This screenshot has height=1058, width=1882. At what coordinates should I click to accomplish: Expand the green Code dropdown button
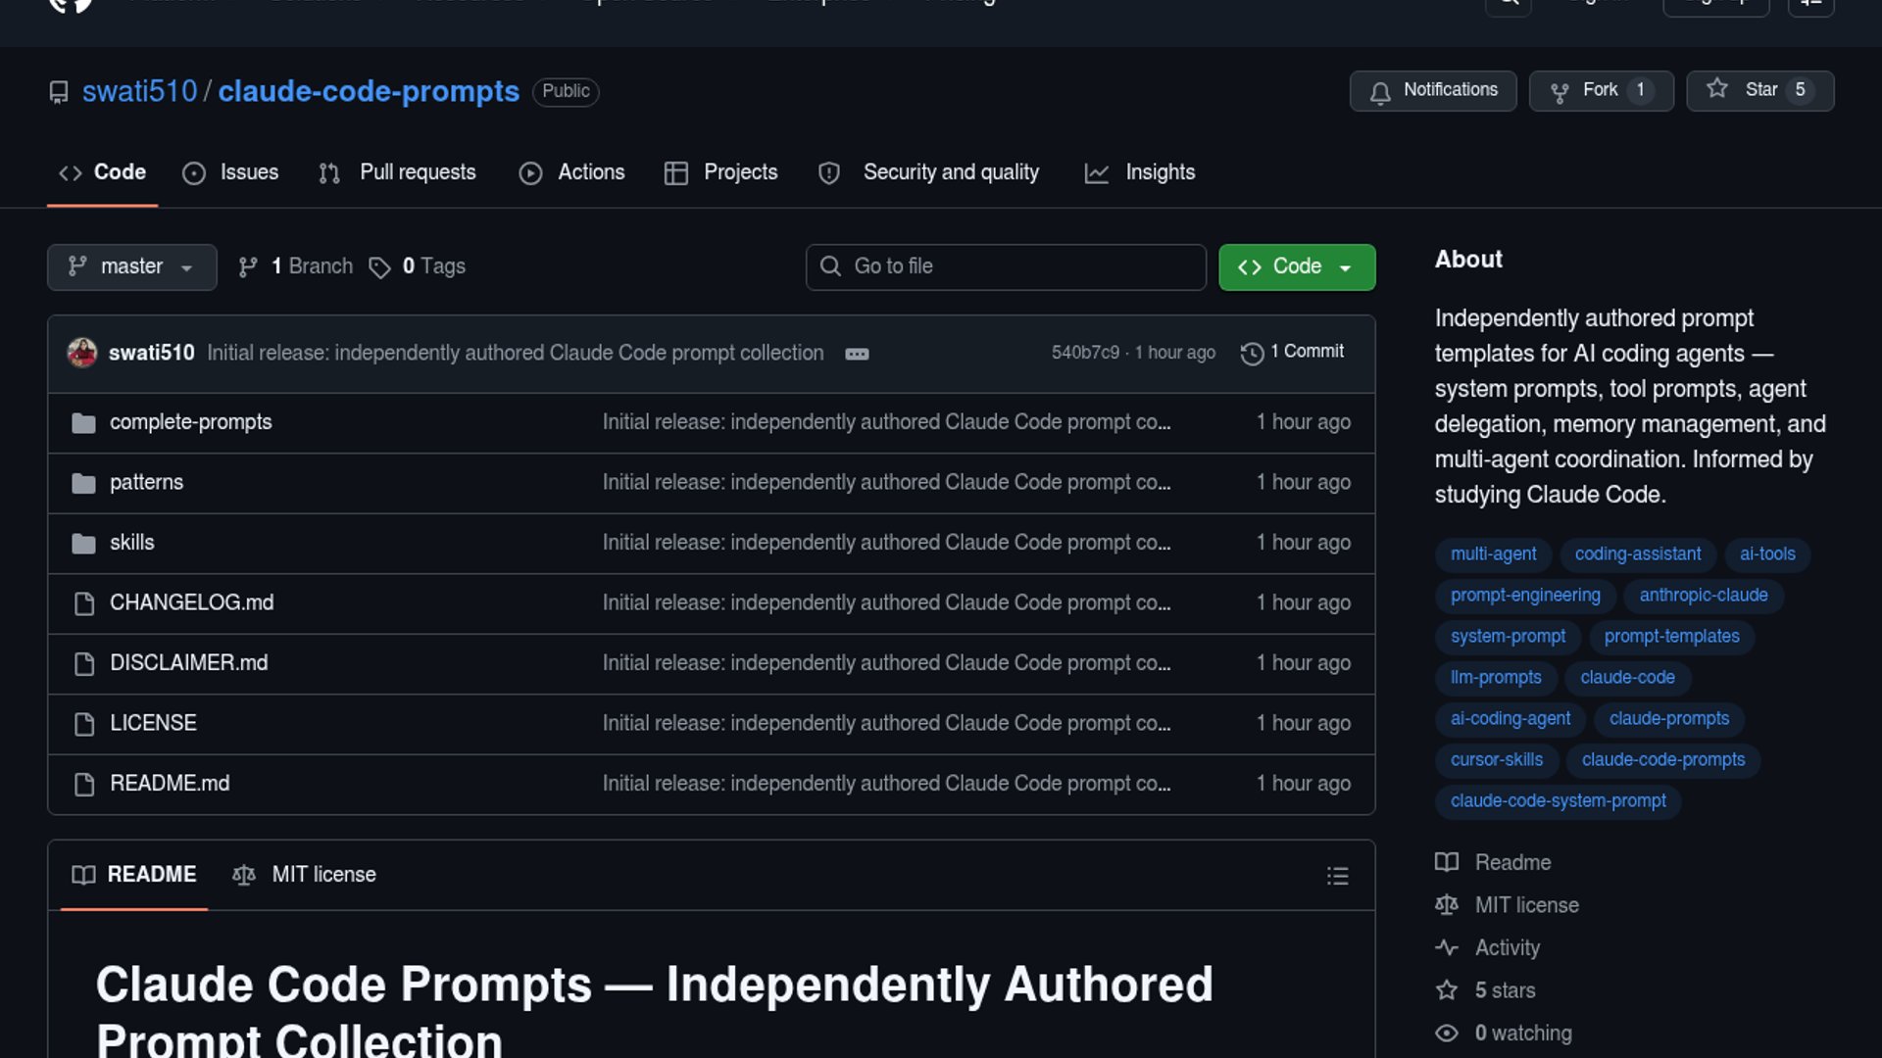coord(1296,266)
